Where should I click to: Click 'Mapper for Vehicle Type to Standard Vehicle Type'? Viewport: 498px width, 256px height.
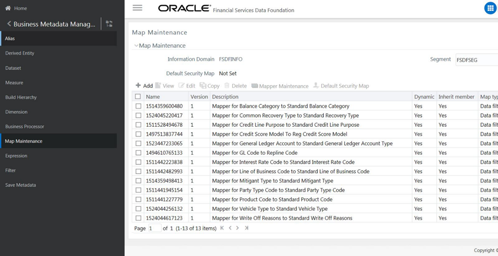point(270,209)
